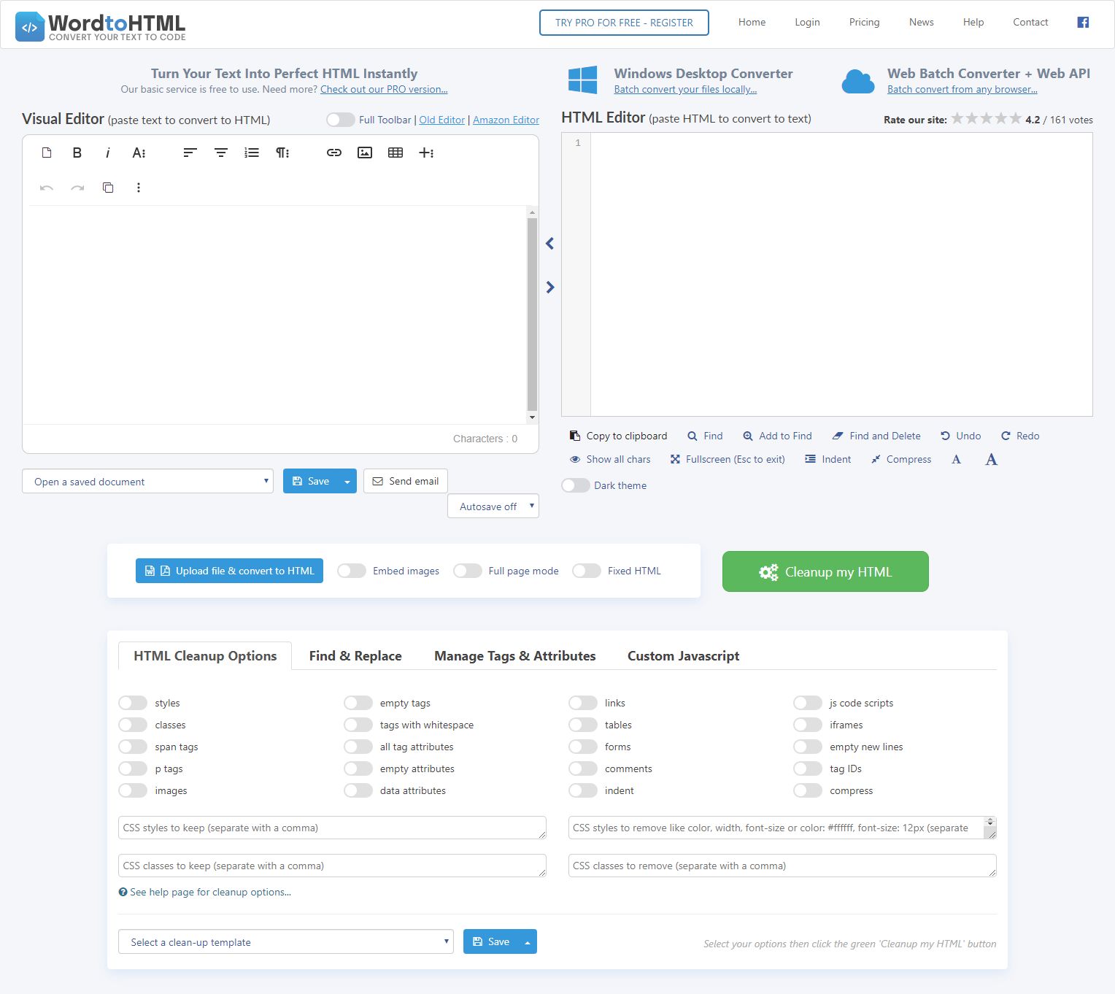Enable the Embed images toggle
Viewport: 1115px width, 994px height.
pyautogui.click(x=352, y=571)
